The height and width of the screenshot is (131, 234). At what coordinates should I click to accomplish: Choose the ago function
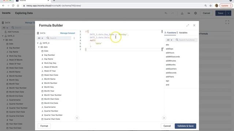pyautogui.click(x=167, y=81)
